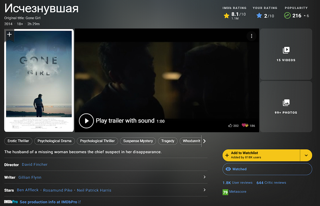The image size is (320, 206).
Task: See production info at IMDbPro
Action: (x=50, y=202)
